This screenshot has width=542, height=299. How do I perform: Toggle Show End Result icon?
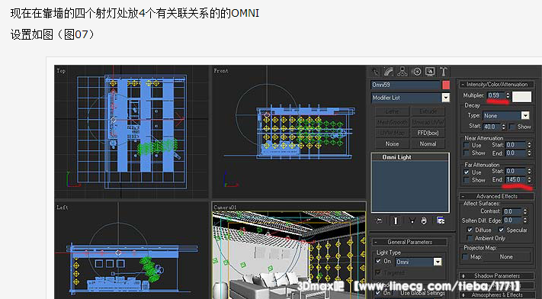click(x=396, y=220)
